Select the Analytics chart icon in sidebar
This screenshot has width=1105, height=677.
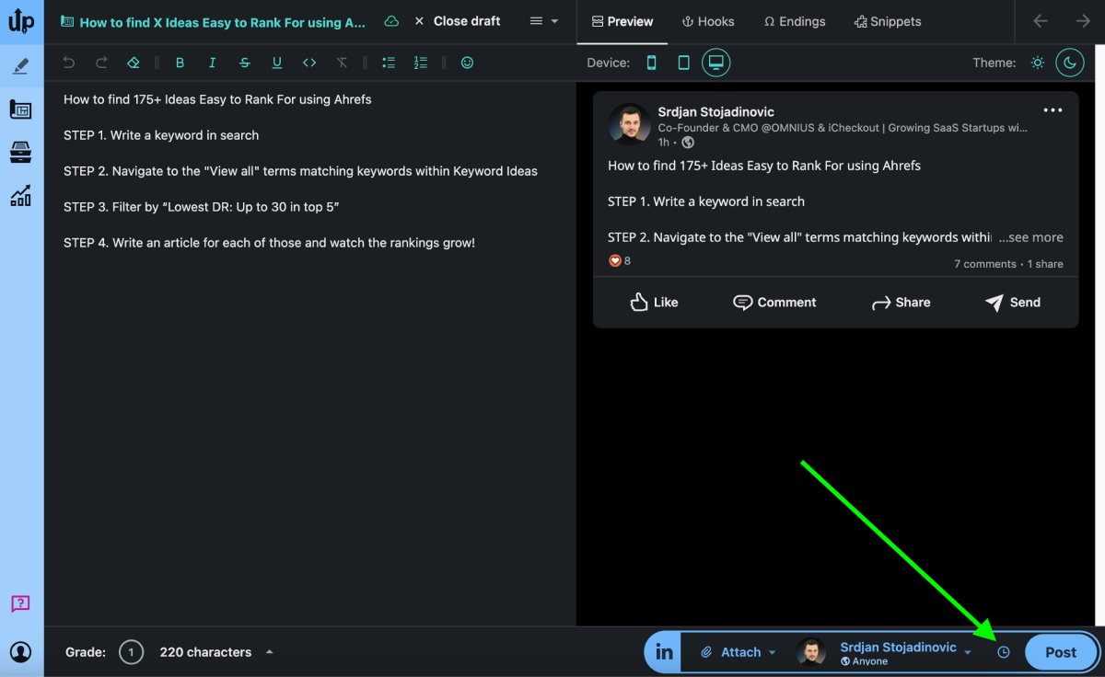pos(20,195)
